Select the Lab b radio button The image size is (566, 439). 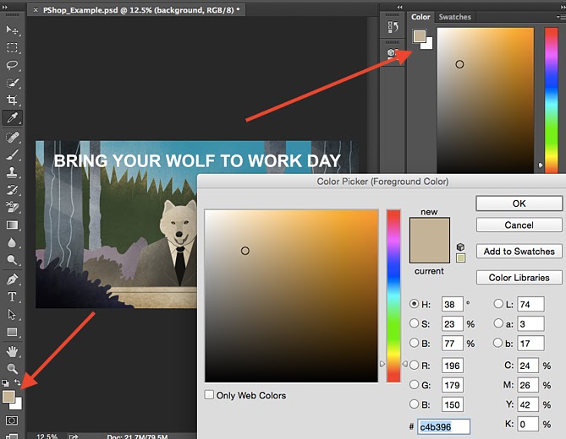point(497,343)
